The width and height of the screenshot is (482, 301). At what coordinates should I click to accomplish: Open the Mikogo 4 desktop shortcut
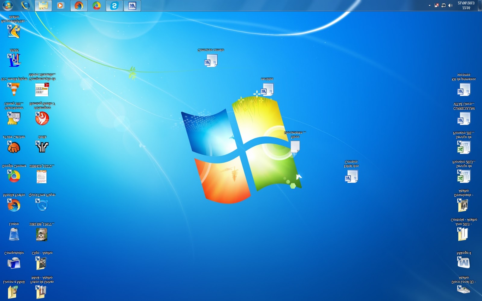pyautogui.click(x=463, y=262)
